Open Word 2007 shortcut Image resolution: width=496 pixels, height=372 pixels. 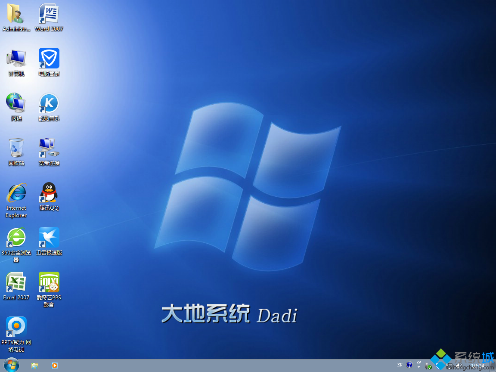[49, 17]
